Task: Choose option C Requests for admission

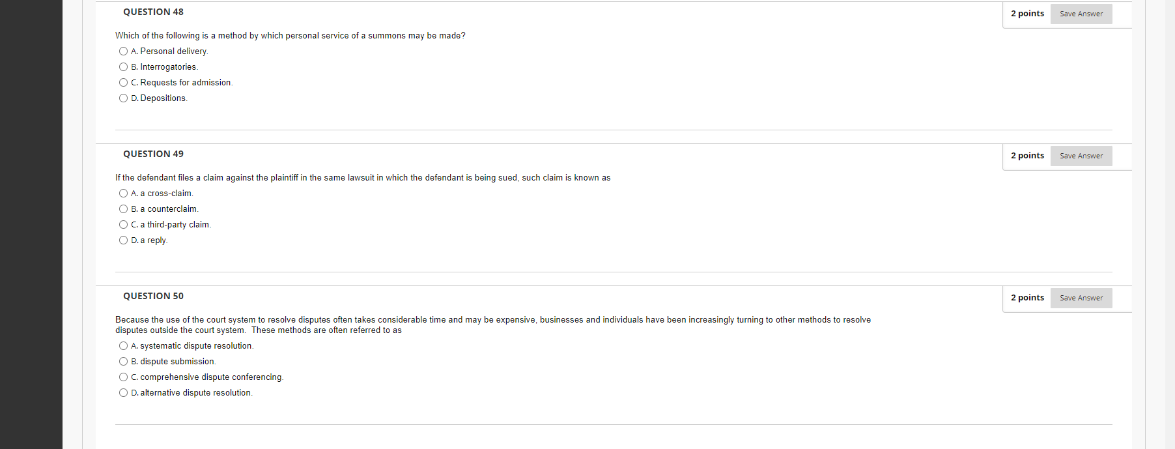Action: pyautogui.click(x=123, y=82)
